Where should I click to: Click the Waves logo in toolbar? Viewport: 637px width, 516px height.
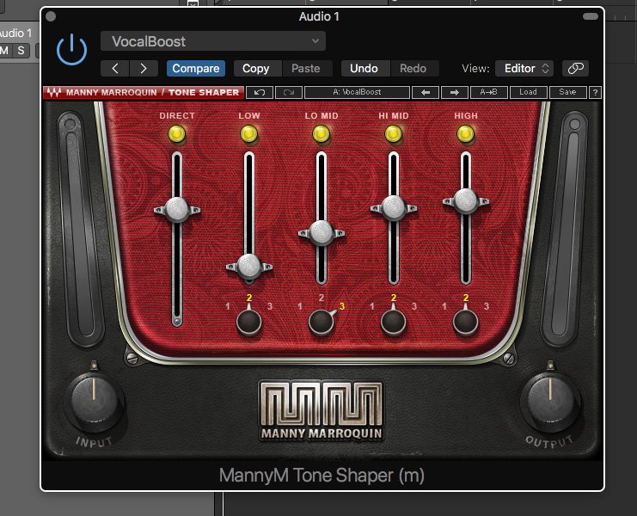tap(53, 92)
